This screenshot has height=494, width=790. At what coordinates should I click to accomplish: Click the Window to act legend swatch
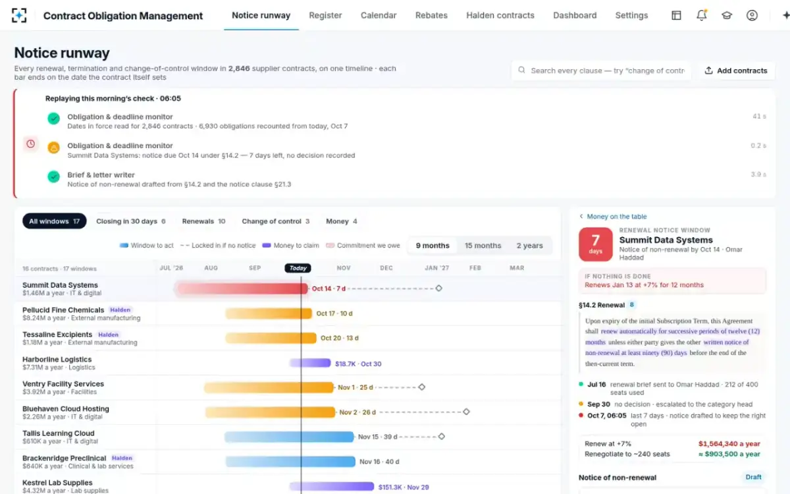(x=124, y=246)
